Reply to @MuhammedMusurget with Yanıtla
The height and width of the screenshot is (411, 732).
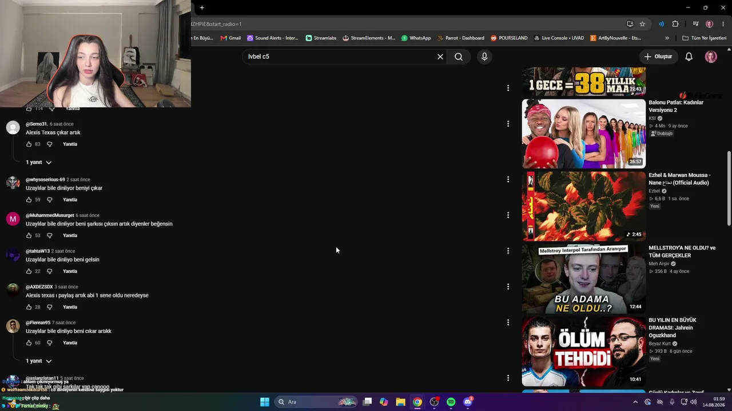pyautogui.click(x=70, y=236)
